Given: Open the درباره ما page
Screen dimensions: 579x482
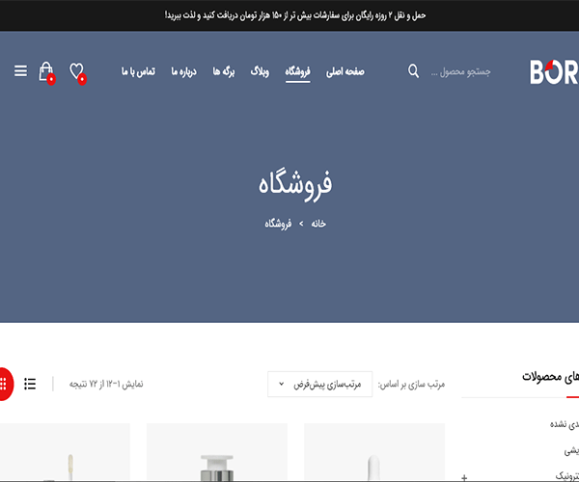Looking at the screenshot, I should point(184,72).
